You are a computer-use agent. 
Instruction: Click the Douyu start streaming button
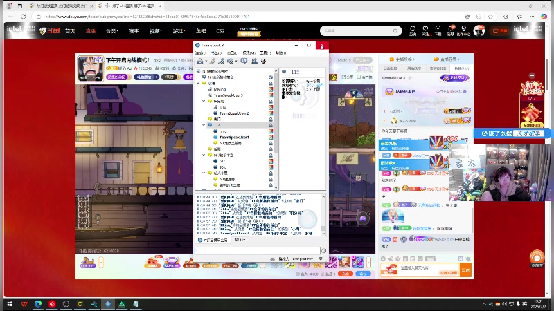[500, 31]
